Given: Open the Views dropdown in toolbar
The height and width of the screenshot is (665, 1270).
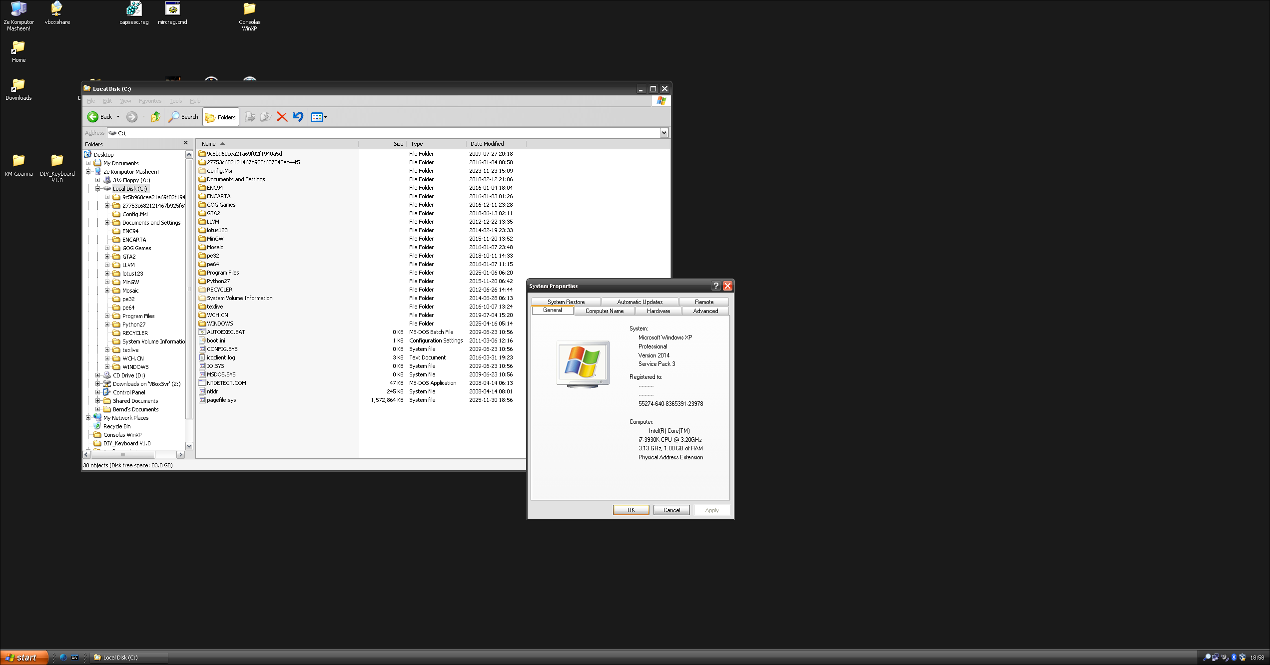Looking at the screenshot, I should click(319, 117).
